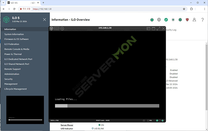Image resolution: width=208 pixels, height=131 pixels.
Task: Capture console screenshot with camera icon
Action: pyautogui.click(x=144, y=121)
